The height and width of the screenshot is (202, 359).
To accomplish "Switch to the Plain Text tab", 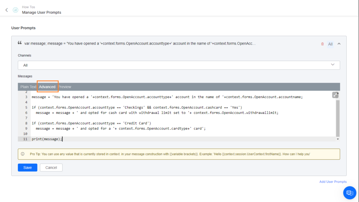I will click(28, 87).
